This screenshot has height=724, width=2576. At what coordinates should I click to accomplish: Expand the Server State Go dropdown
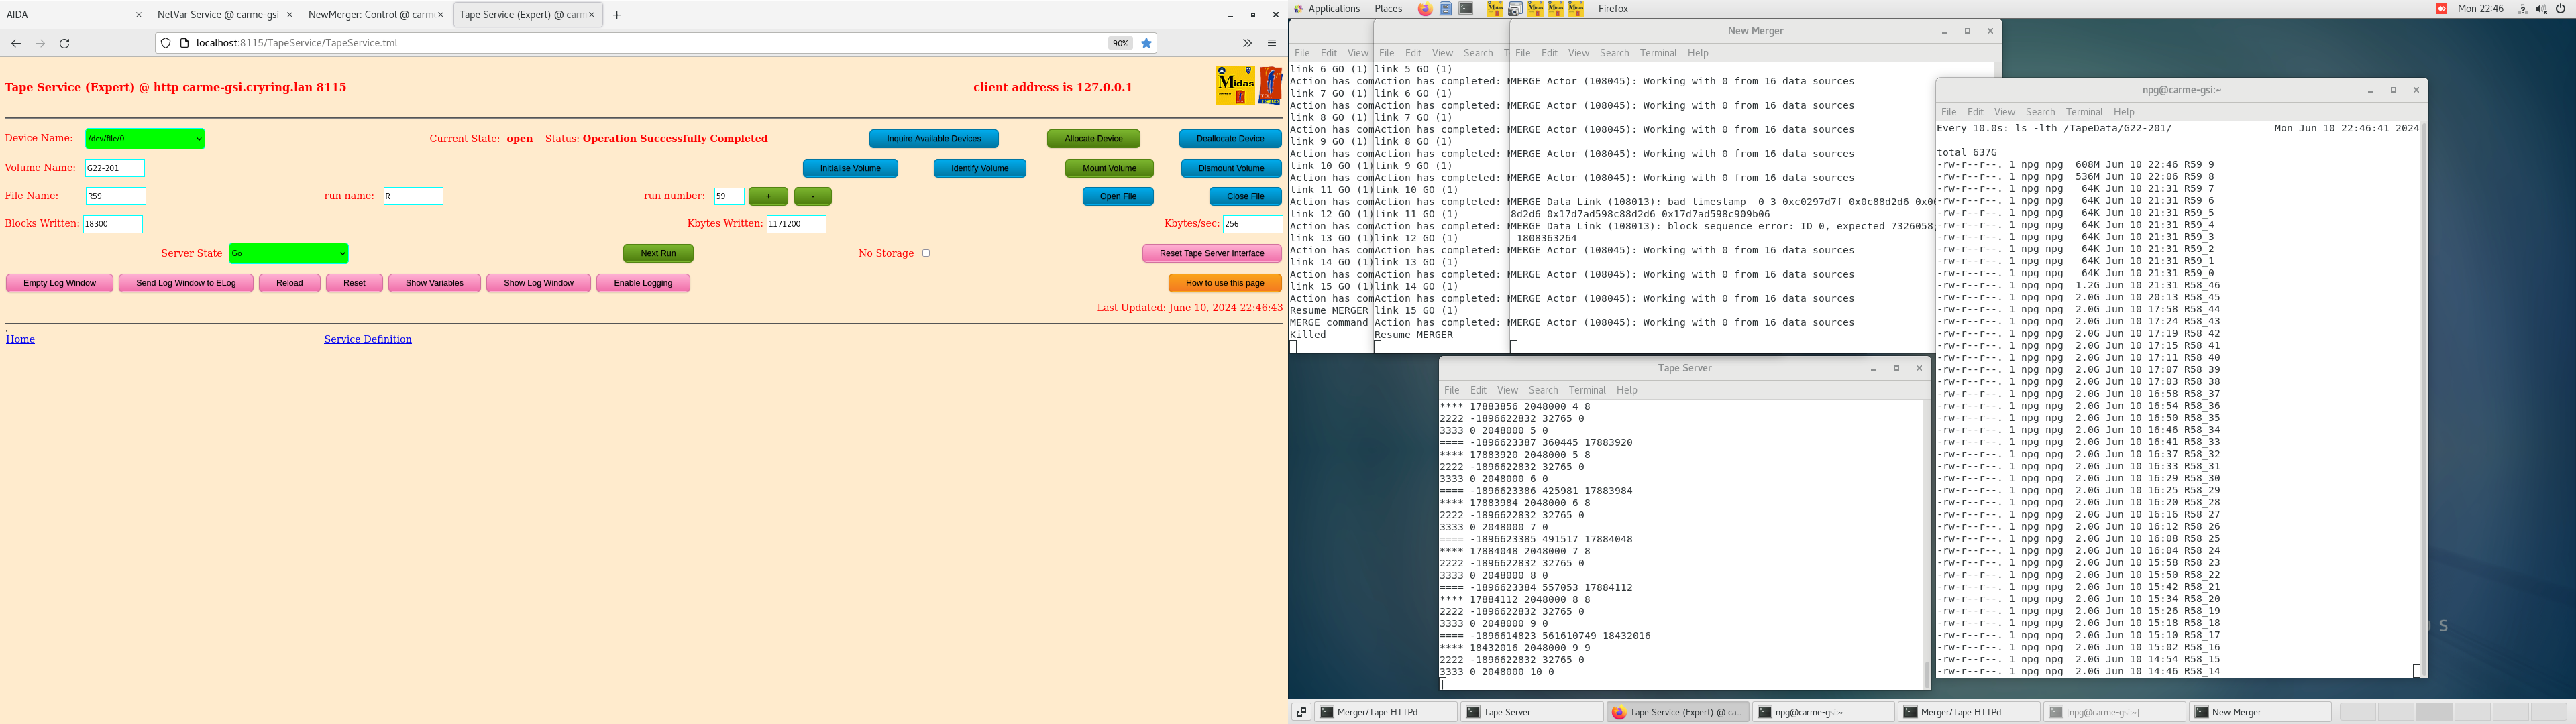pos(288,253)
